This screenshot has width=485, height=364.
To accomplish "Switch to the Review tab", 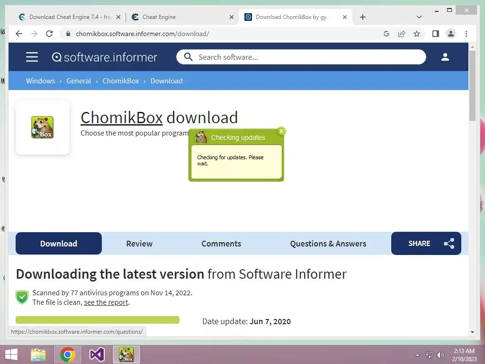I will pos(139,244).
